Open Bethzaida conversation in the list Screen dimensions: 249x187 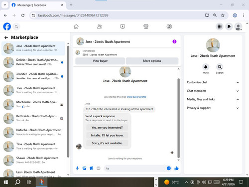(33, 118)
